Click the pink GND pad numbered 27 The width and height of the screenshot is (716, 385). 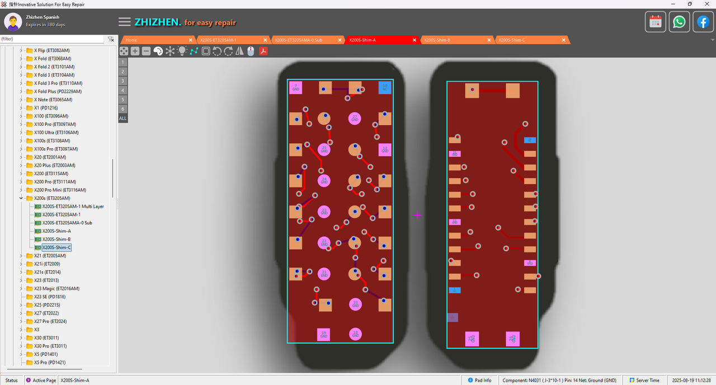point(355,118)
